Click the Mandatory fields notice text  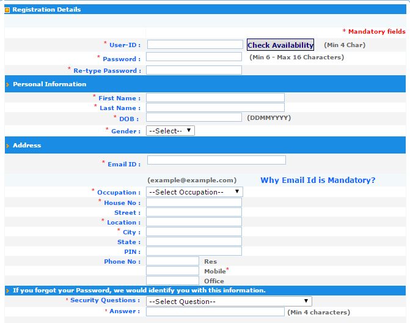(374, 31)
